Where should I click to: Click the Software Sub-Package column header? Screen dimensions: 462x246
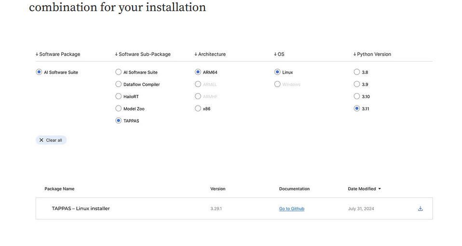[x=143, y=54]
